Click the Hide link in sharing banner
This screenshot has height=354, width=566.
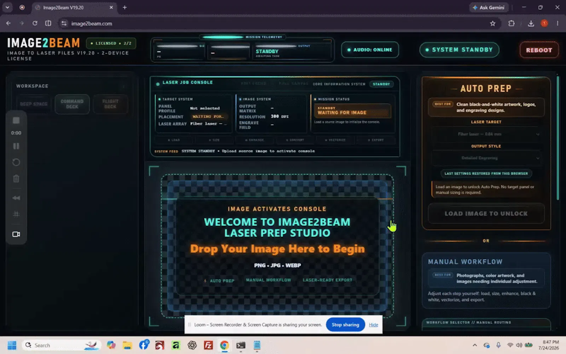(x=373, y=325)
